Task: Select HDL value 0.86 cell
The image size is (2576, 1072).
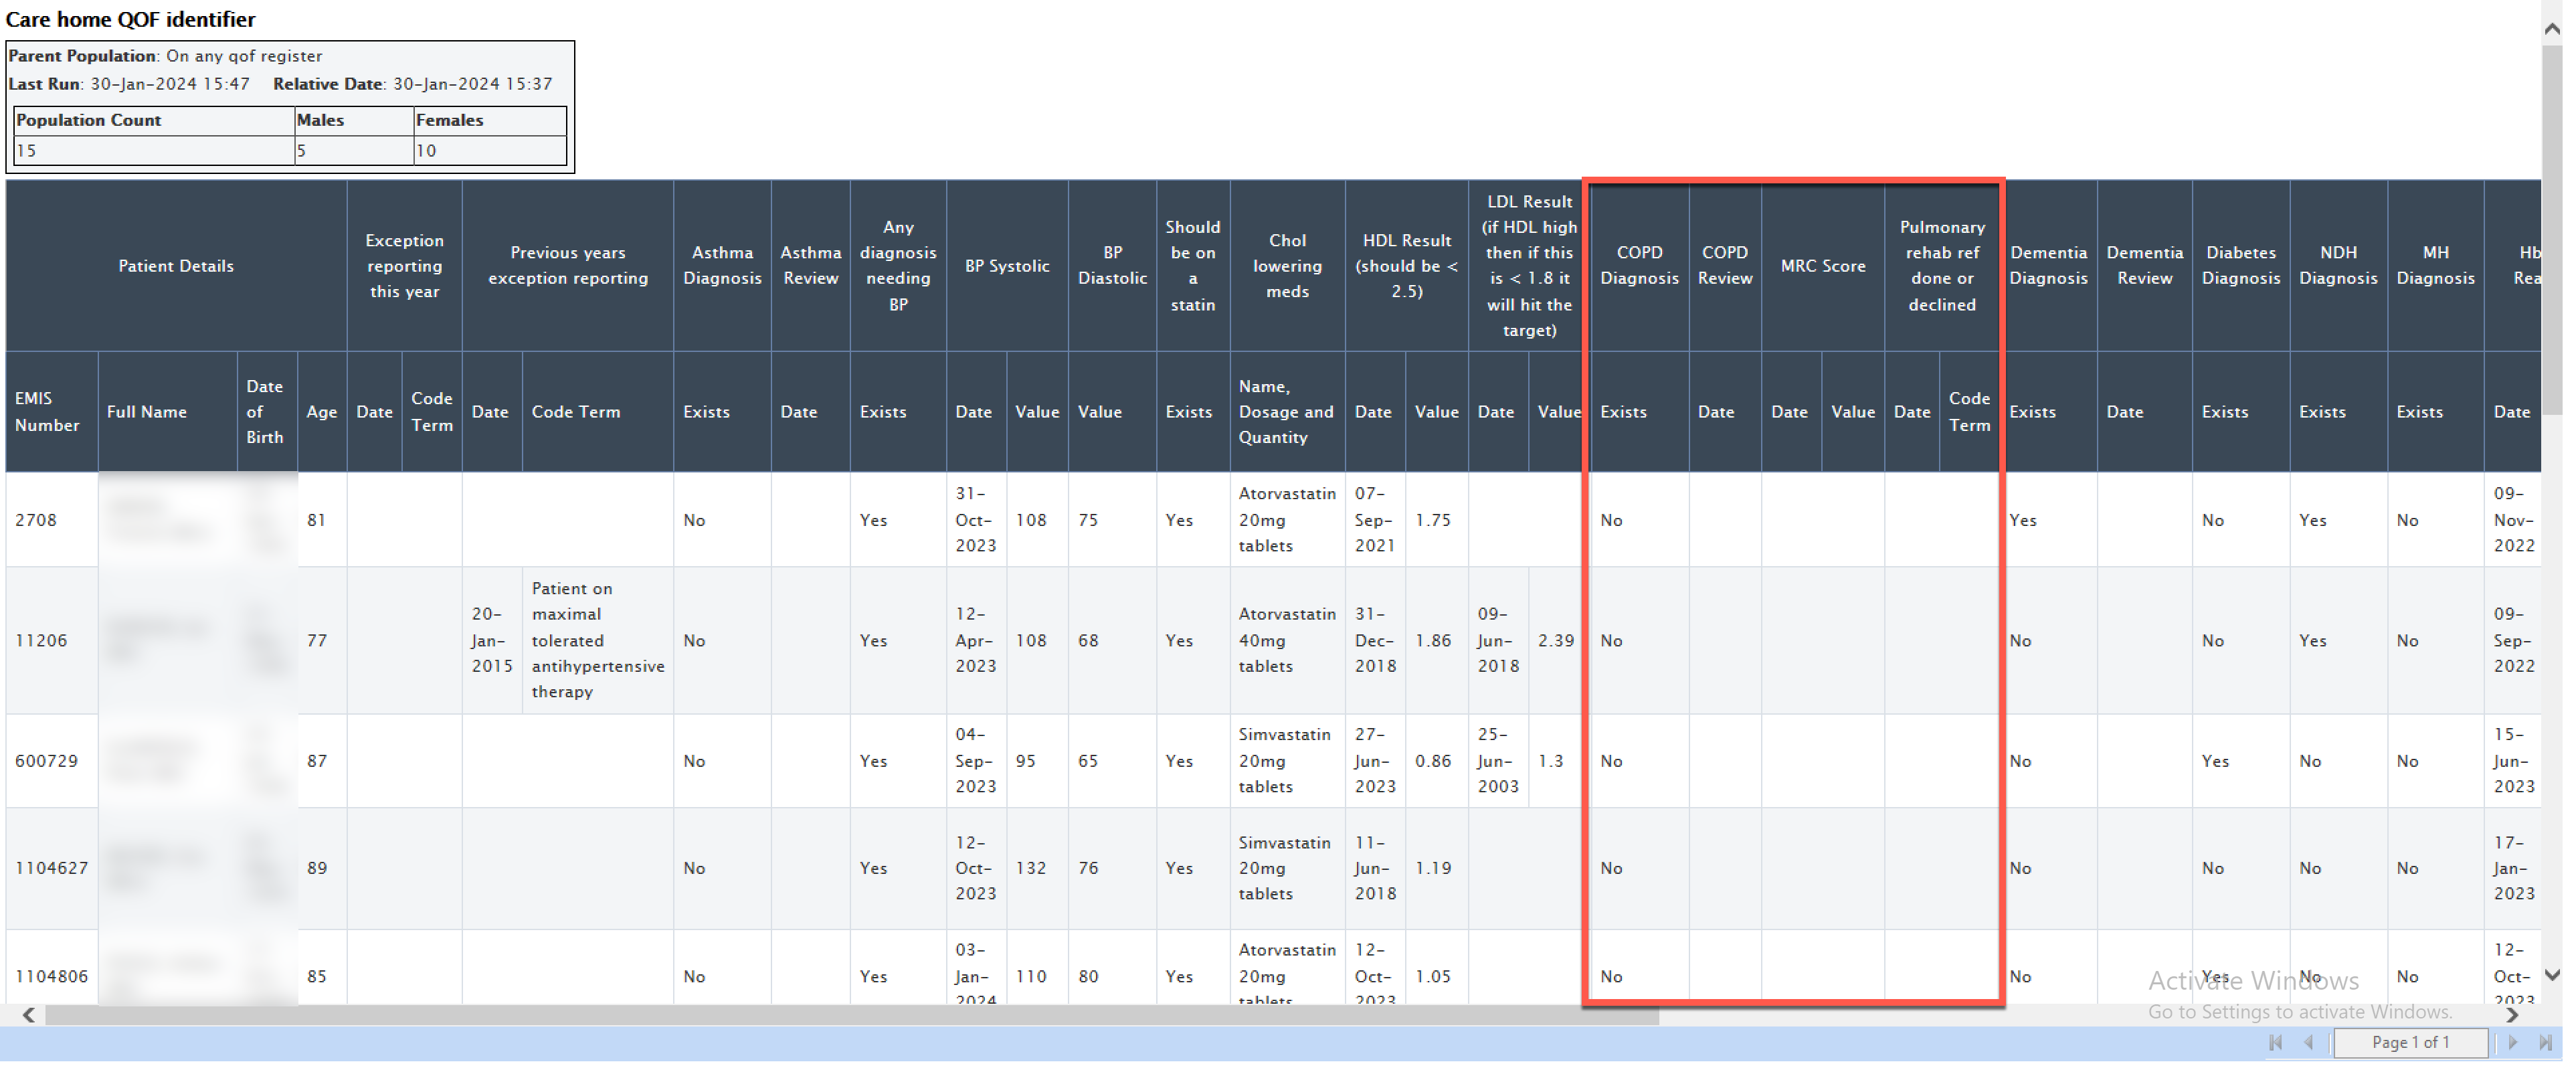Action: (1436, 761)
